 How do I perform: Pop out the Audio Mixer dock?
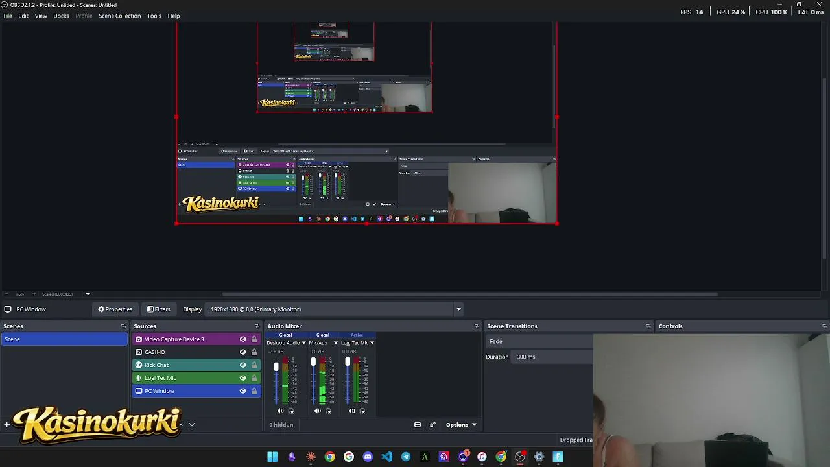[x=477, y=326]
